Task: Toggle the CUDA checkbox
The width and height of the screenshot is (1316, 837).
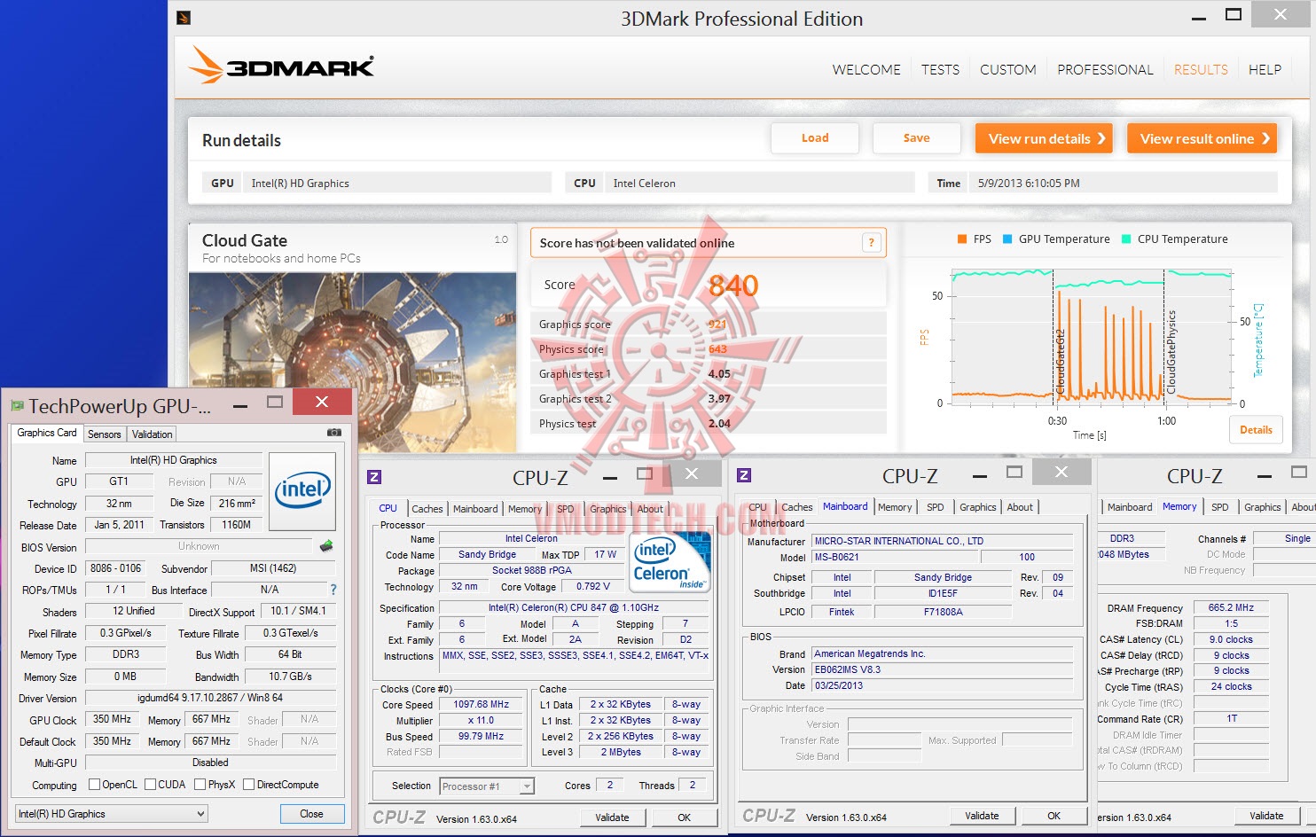Action: [x=151, y=785]
